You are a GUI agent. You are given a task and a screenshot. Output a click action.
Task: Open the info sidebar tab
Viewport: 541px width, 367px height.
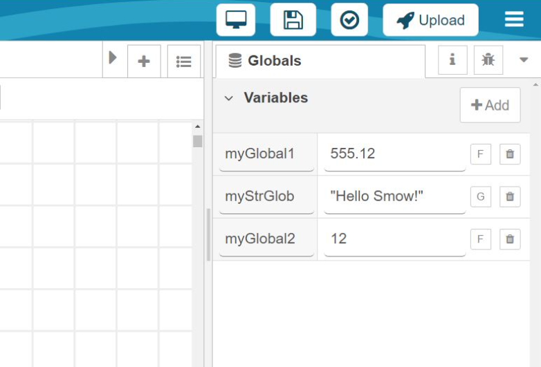tap(452, 60)
